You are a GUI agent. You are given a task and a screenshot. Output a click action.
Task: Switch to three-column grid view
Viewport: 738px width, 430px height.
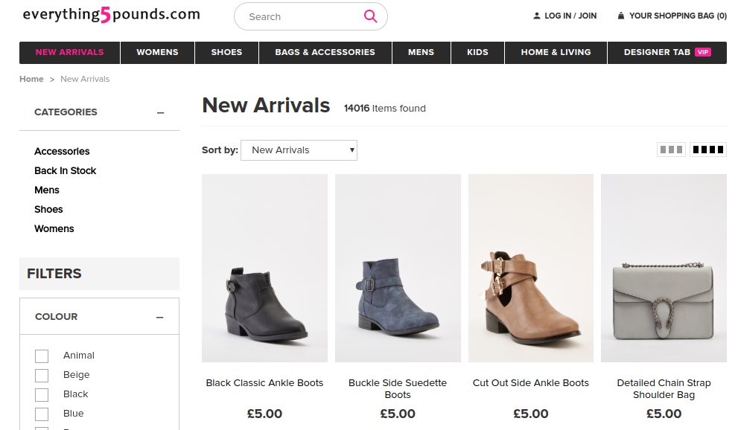pyautogui.click(x=671, y=150)
